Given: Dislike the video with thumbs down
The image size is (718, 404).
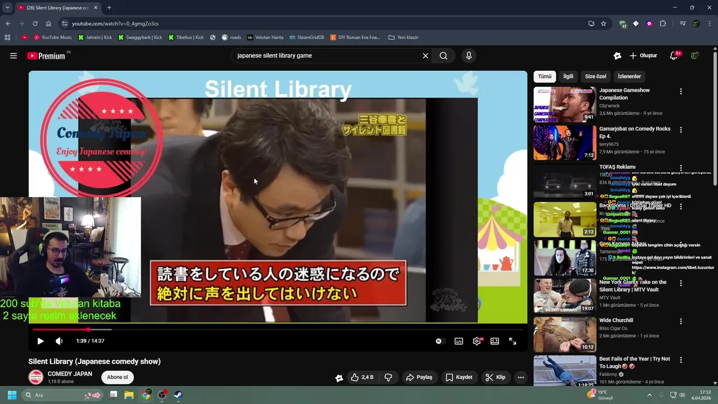Looking at the screenshot, I should coord(388,377).
